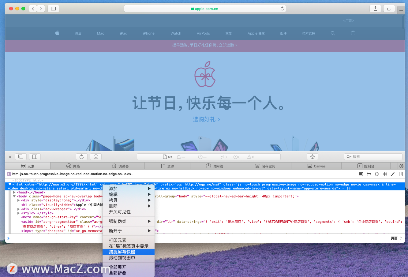This screenshot has height=277, width=408.
Task: Choose 删除 in context menu
Action: click(129, 206)
